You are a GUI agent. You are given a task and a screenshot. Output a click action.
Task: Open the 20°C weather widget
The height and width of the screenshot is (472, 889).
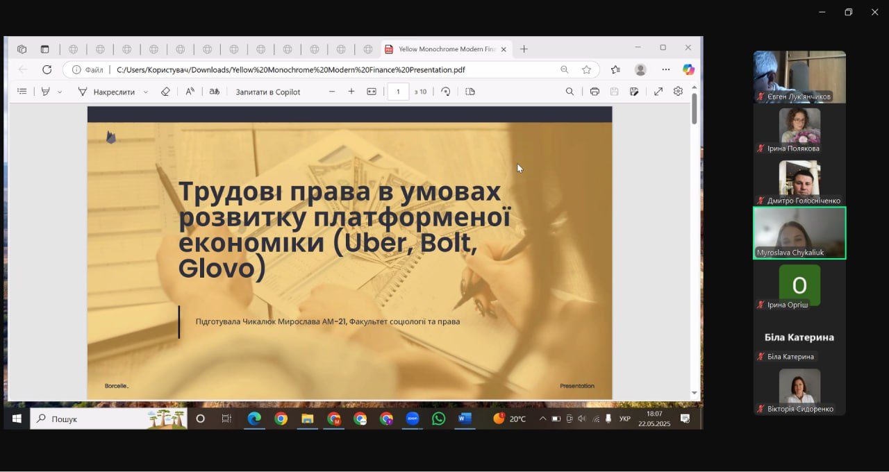click(509, 419)
